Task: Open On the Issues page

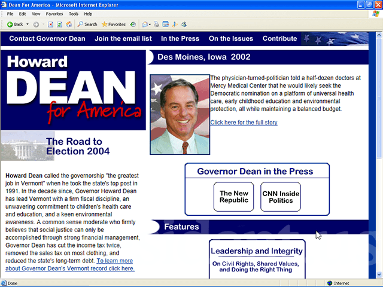Action: (x=231, y=38)
